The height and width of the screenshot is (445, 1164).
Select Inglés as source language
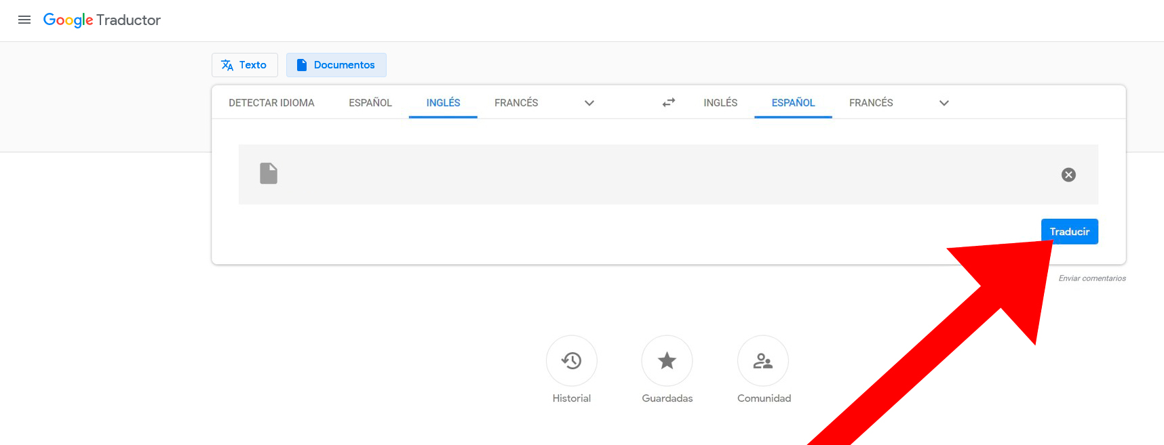click(443, 103)
